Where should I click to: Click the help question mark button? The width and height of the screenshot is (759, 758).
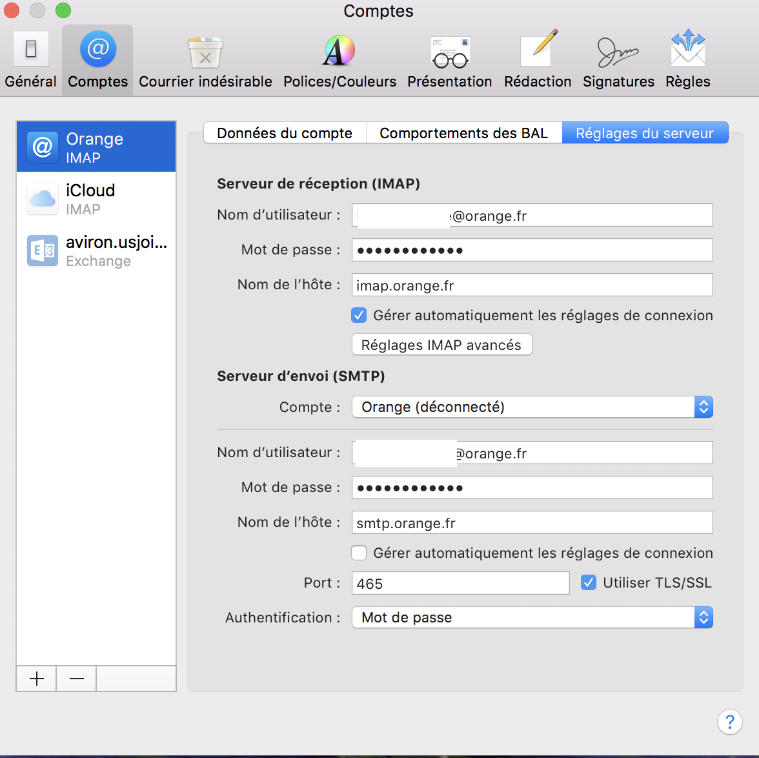point(729,721)
